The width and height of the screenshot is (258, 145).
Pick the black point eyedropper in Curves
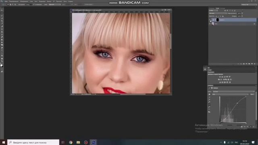(209, 97)
